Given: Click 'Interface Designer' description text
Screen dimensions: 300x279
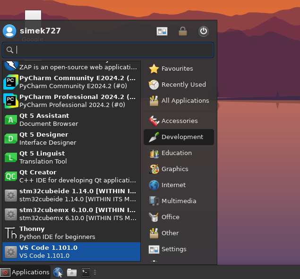Looking at the screenshot, I should point(48,143).
